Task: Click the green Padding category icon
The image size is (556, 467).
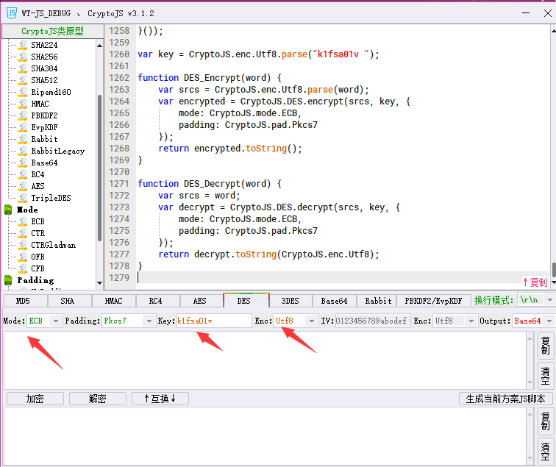Action: pos(9,280)
